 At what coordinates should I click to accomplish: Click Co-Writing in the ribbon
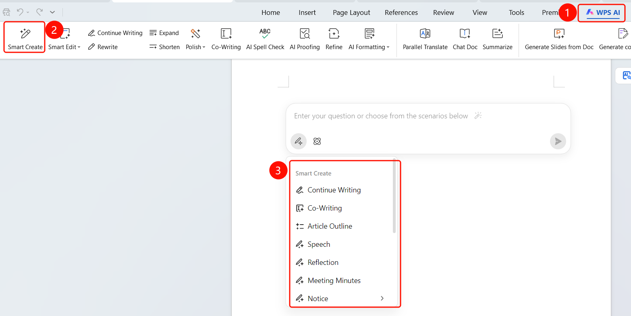[x=226, y=39]
